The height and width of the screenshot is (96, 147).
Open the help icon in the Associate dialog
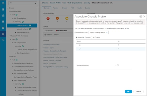(x=141, y=17)
